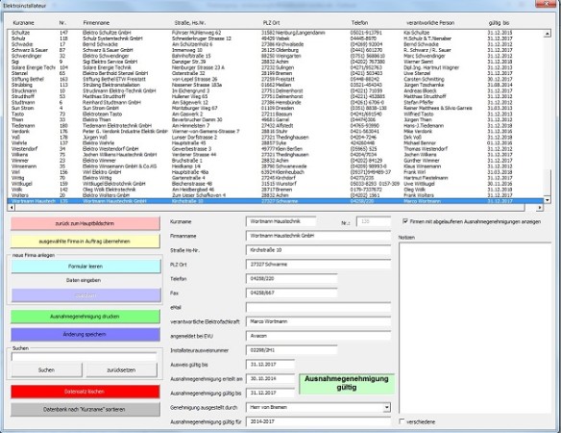Select the 'Wehrle' list row

[275, 143]
